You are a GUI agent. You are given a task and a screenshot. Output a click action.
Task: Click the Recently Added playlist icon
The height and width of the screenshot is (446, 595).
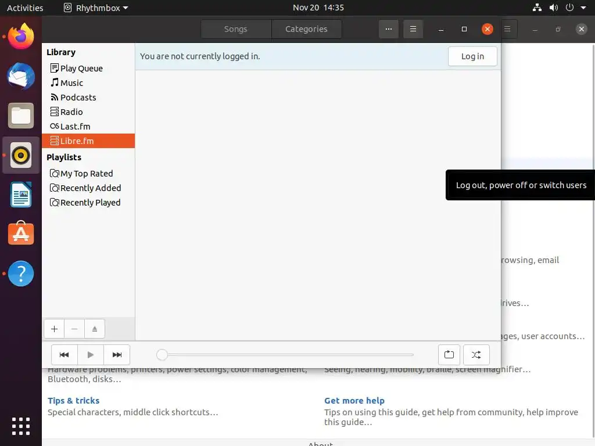55,188
